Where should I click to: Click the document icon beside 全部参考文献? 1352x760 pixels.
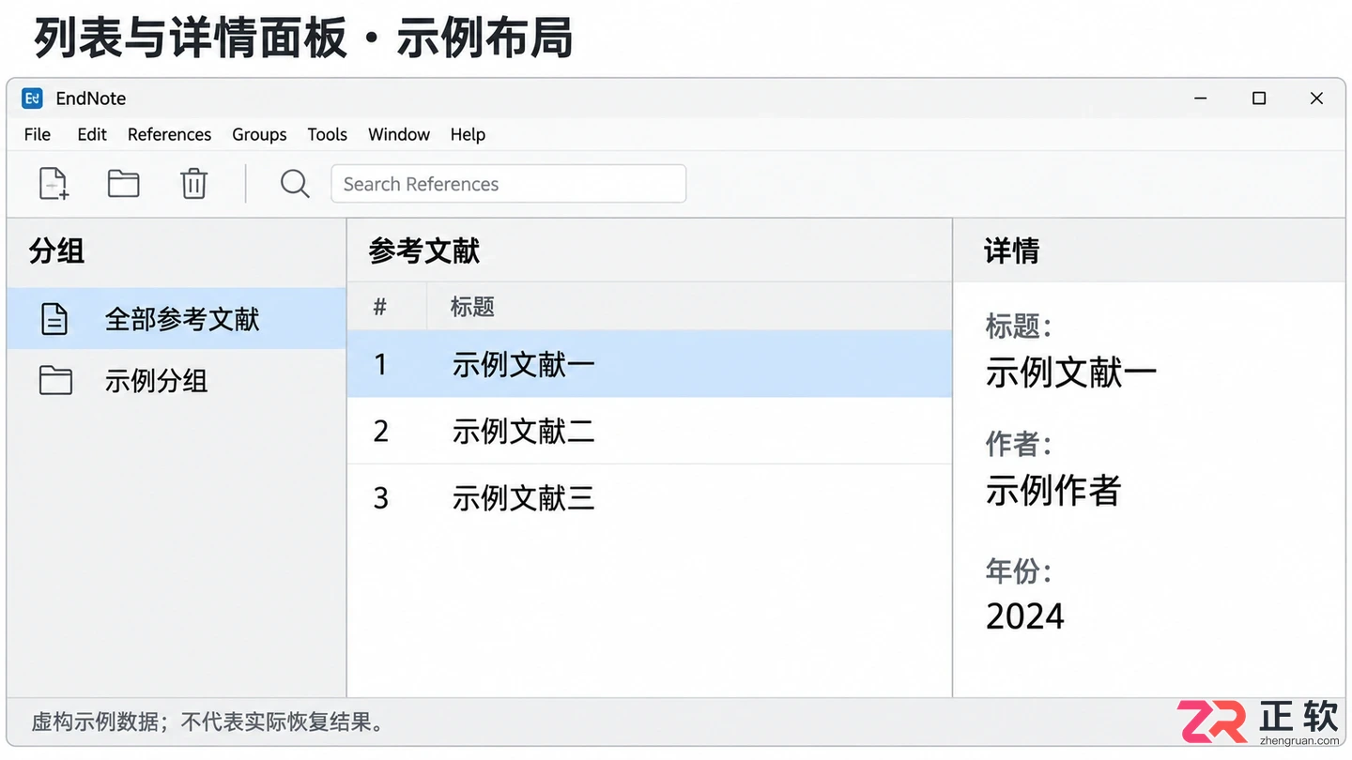[x=55, y=319]
